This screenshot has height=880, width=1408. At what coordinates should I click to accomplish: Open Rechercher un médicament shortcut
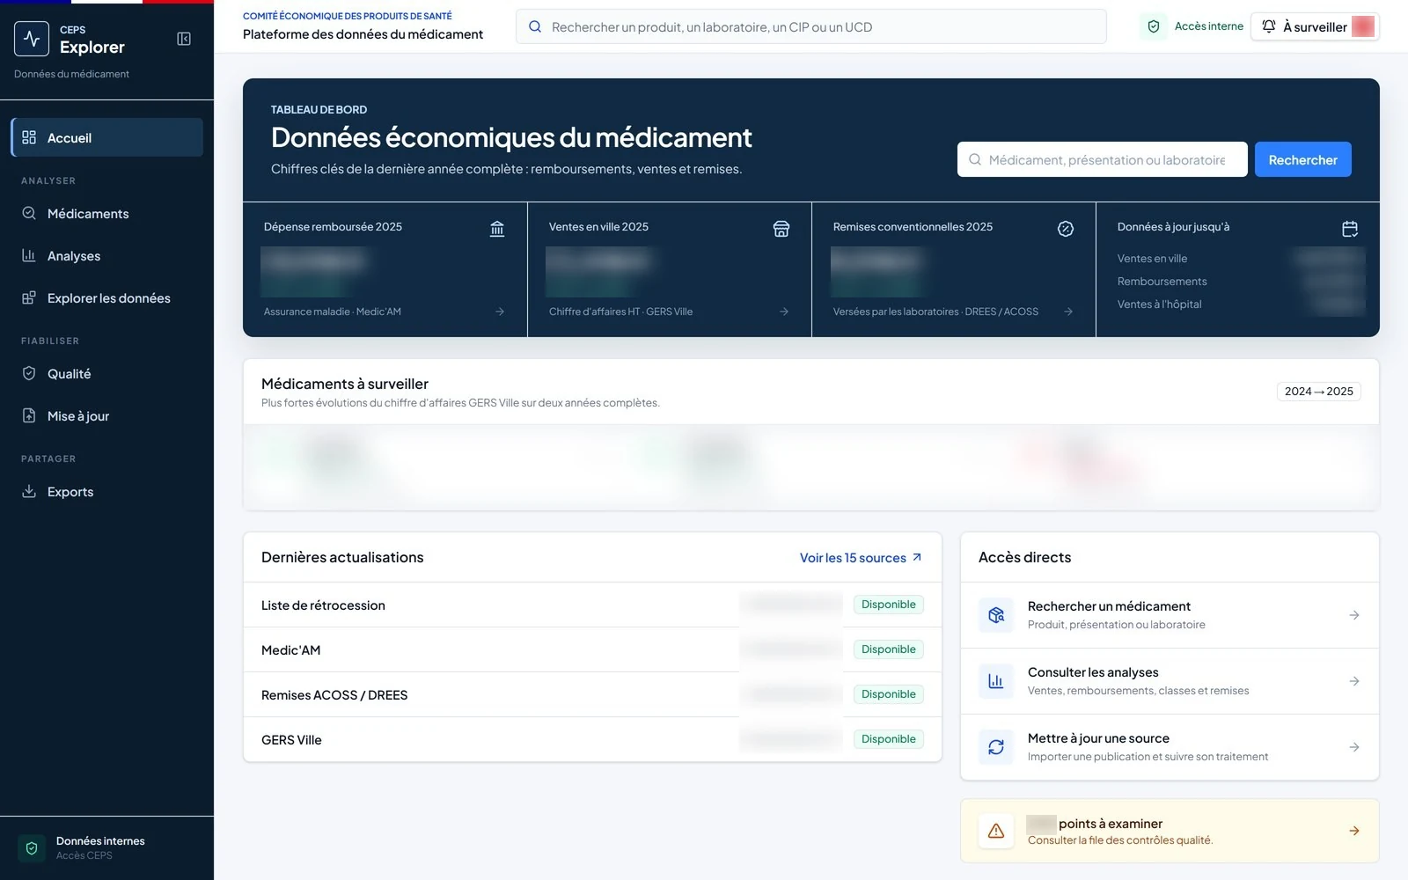click(1170, 615)
